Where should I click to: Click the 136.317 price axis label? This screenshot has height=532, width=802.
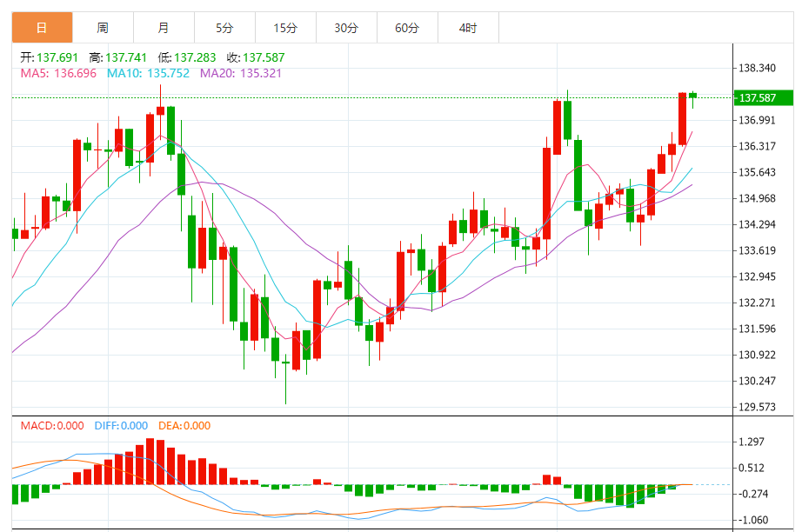(757, 146)
